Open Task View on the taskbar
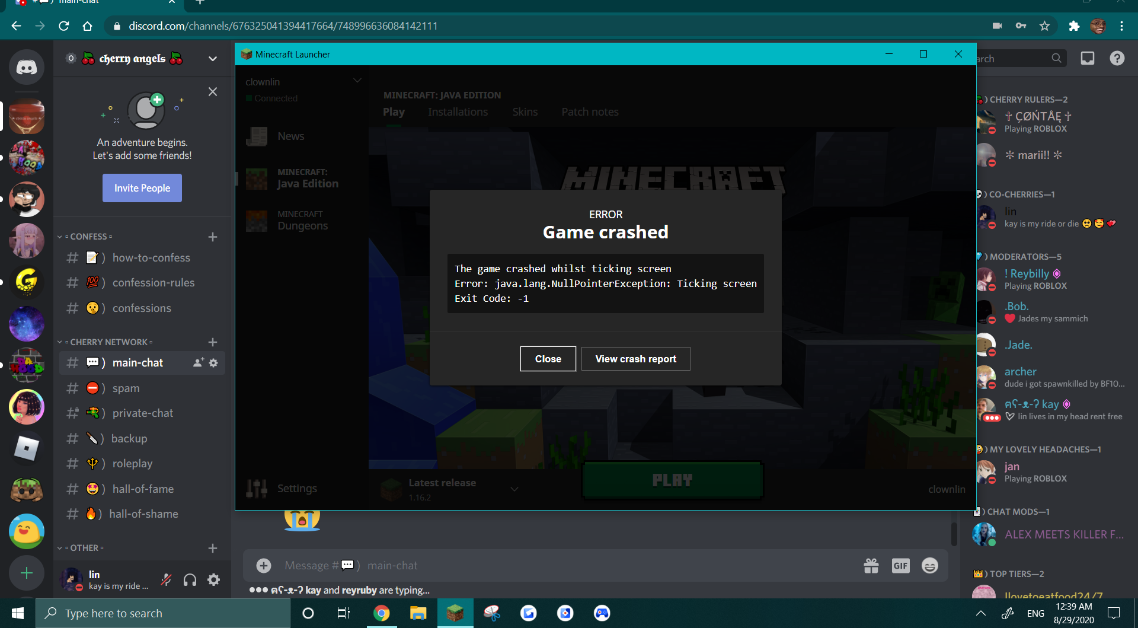The image size is (1138, 628). [x=344, y=613]
